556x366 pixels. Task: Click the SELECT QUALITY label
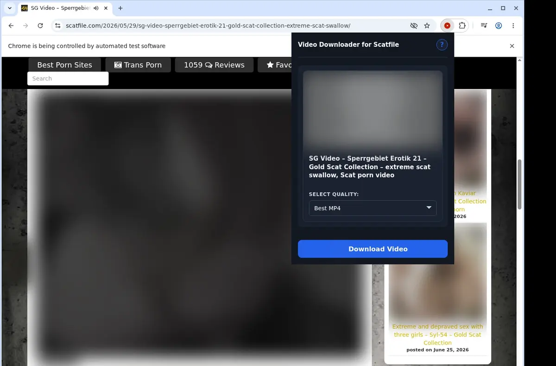(334, 194)
